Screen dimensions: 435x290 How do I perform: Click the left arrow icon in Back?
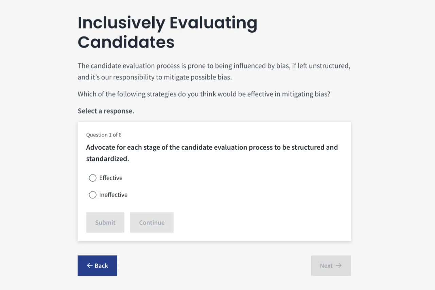tap(89, 266)
